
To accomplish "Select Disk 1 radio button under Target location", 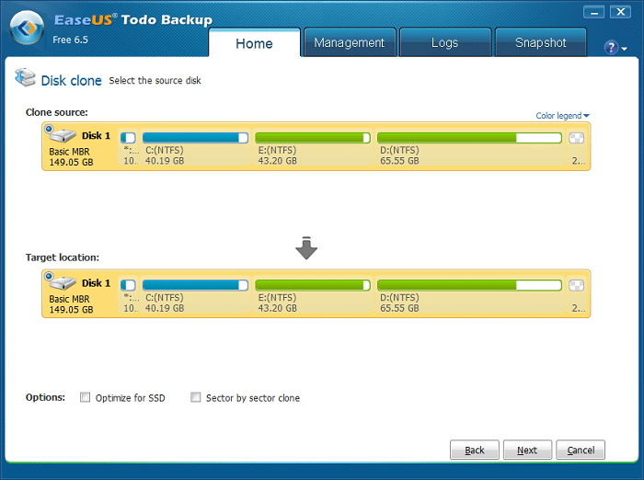I will (x=49, y=276).
